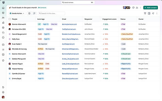This screenshot has height=101, width=162.
Task: Open the filter funnel icon
Action: (145, 13)
